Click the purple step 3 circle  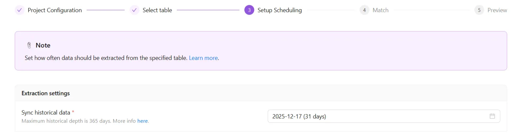coord(249,10)
